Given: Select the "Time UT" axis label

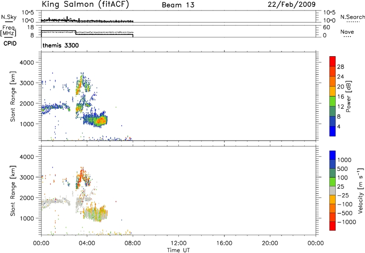Looking at the screenshot, I should tap(178, 250).
